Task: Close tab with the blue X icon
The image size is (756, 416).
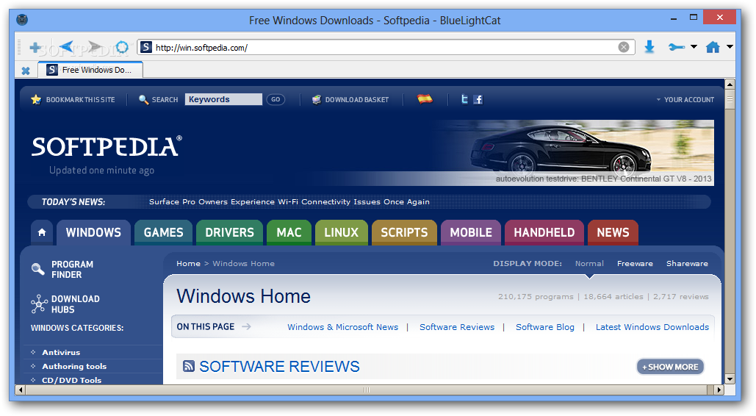Action: pos(26,71)
